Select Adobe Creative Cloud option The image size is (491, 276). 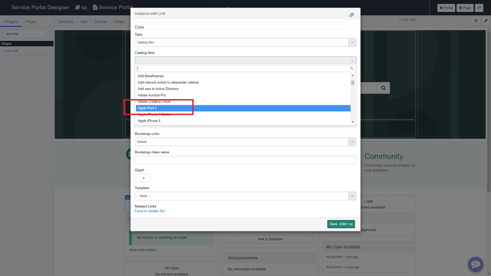pyautogui.click(x=243, y=101)
